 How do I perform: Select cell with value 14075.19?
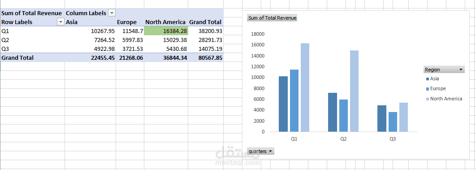pyautogui.click(x=206, y=49)
